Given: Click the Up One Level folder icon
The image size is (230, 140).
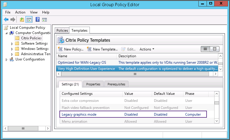Looking at the screenshot, I should 22,20.
